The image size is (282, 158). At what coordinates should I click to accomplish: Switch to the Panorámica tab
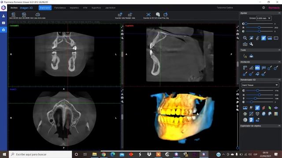click(x=60, y=8)
